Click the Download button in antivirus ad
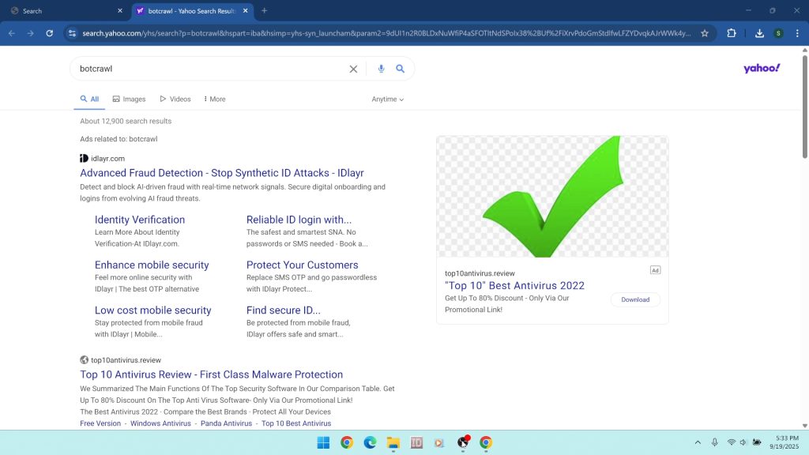The image size is (809, 455). [x=635, y=299]
